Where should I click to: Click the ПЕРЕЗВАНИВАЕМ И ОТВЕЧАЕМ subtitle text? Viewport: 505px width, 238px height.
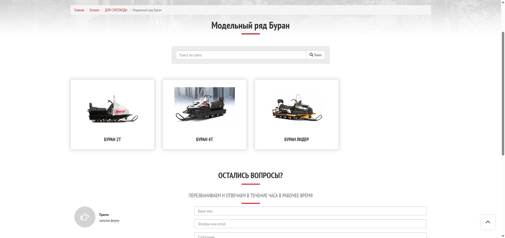[x=250, y=196]
